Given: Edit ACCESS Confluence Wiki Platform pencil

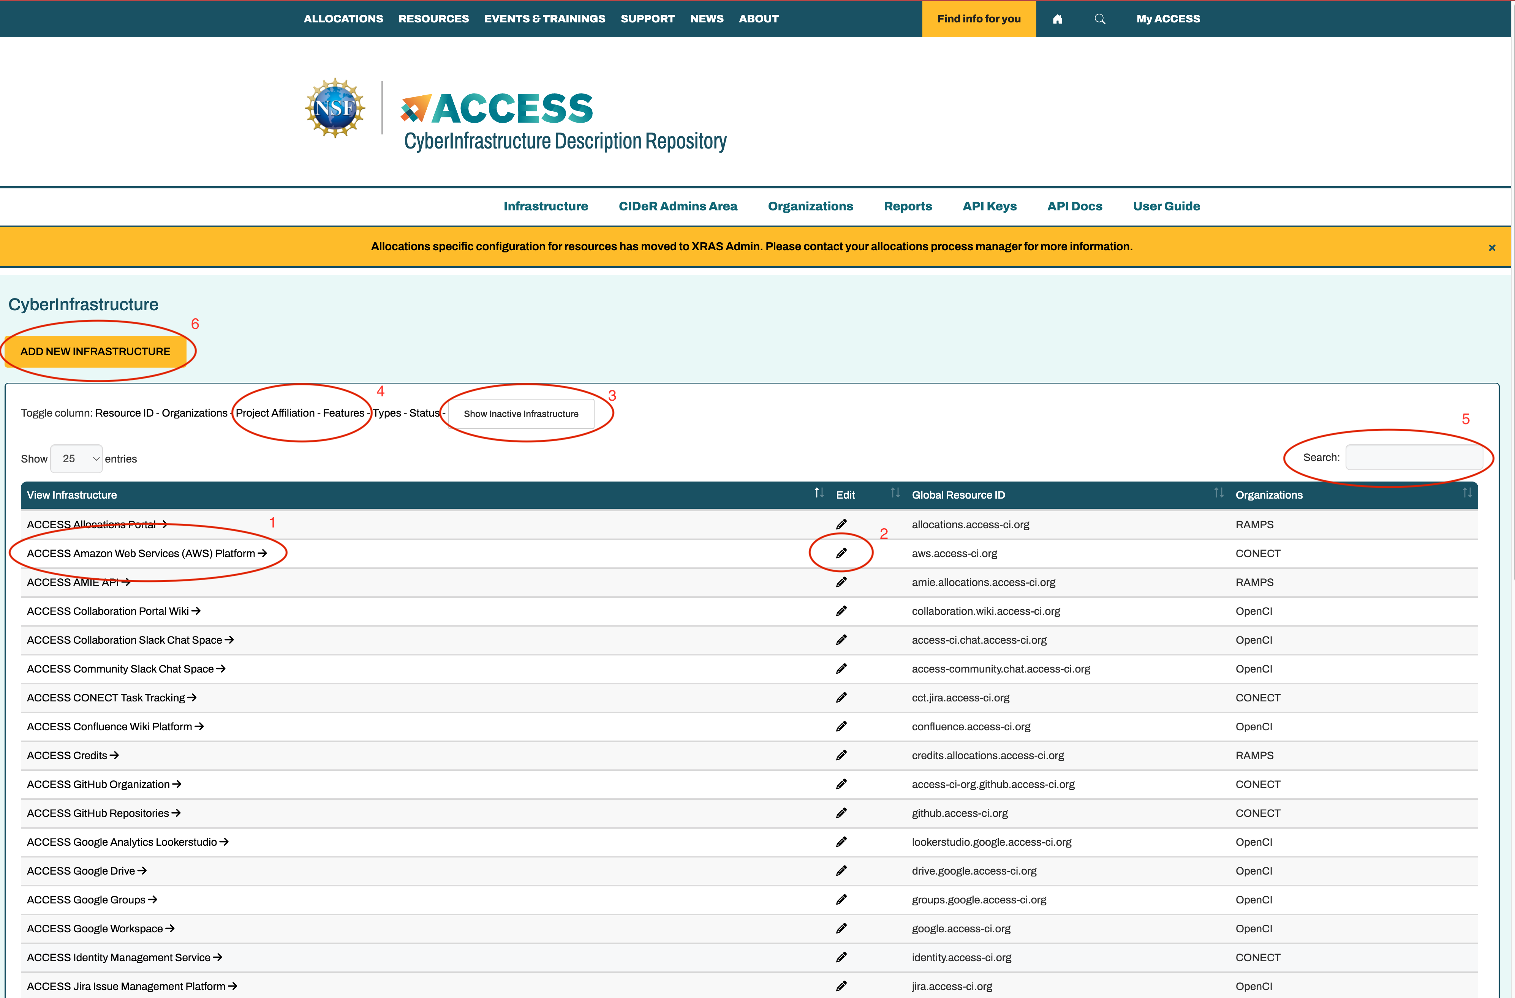Looking at the screenshot, I should point(841,726).
